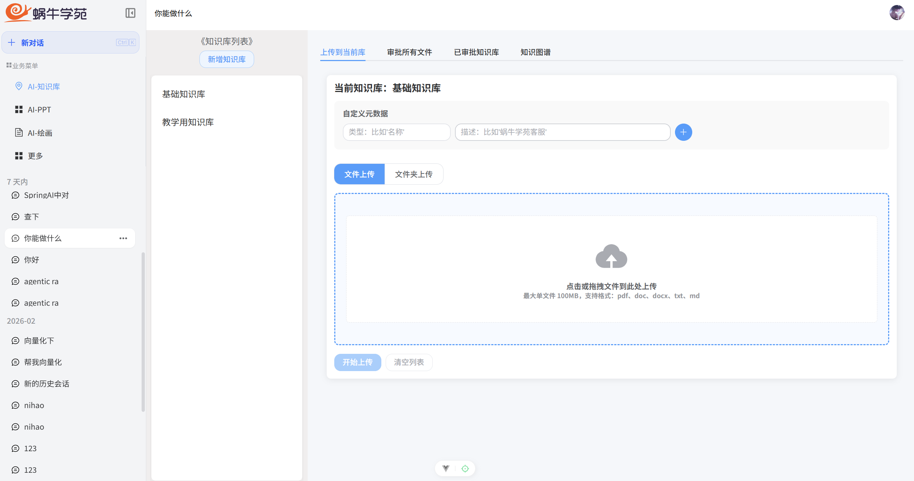Screen dimensions: 914x481
Task: Focus the 描述 metadata input field
Action: click(x=562, y=132)
